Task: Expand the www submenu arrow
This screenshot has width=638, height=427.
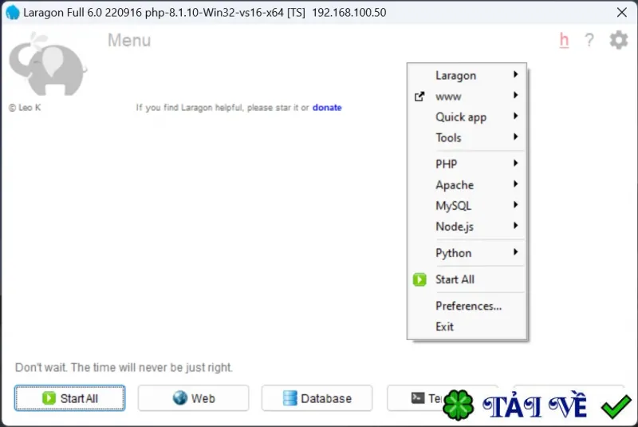Action: 515,95
